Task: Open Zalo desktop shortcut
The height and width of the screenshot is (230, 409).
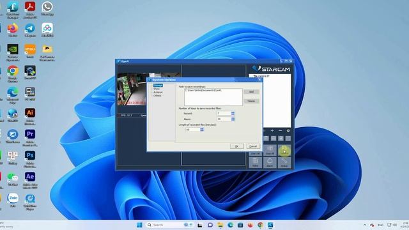Action: tap(13, 200)
